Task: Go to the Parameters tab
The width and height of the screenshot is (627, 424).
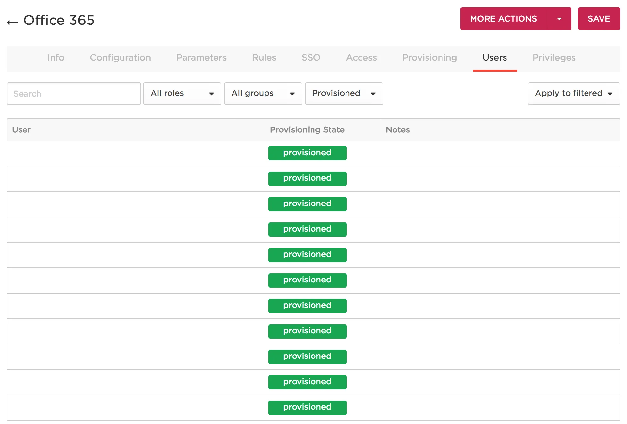Action: 201,58
